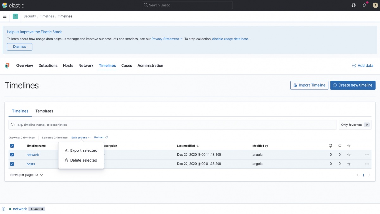
Task: Expand the Rows per page dropdown
Action: pos(27,175)
